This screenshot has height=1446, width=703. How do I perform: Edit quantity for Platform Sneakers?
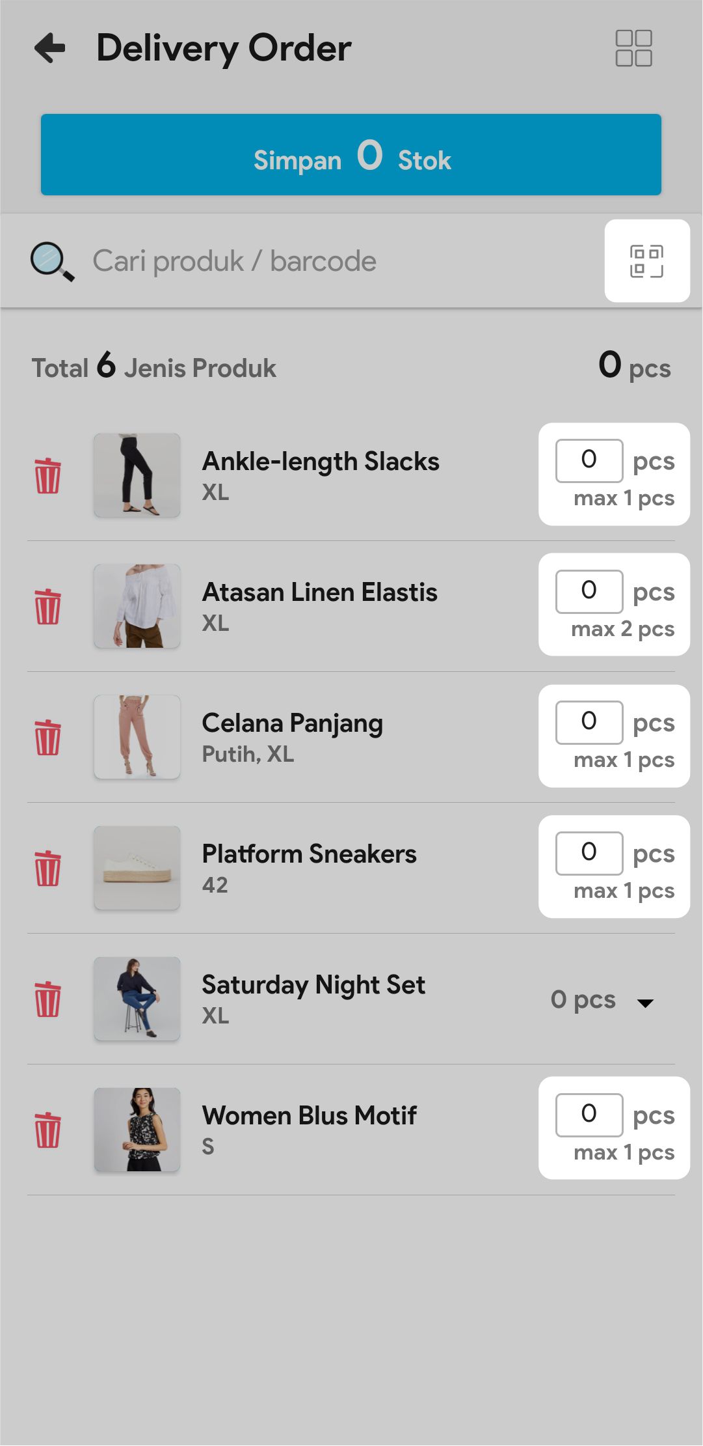coord(589,853)
